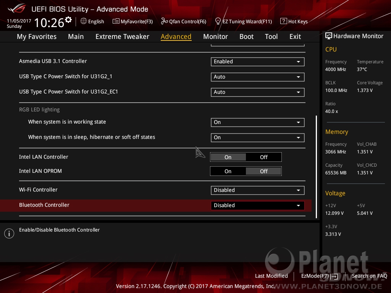Open Extreme Tweaker tab
391x293 pixels.
pyautogui.click(x=122, y=37)
